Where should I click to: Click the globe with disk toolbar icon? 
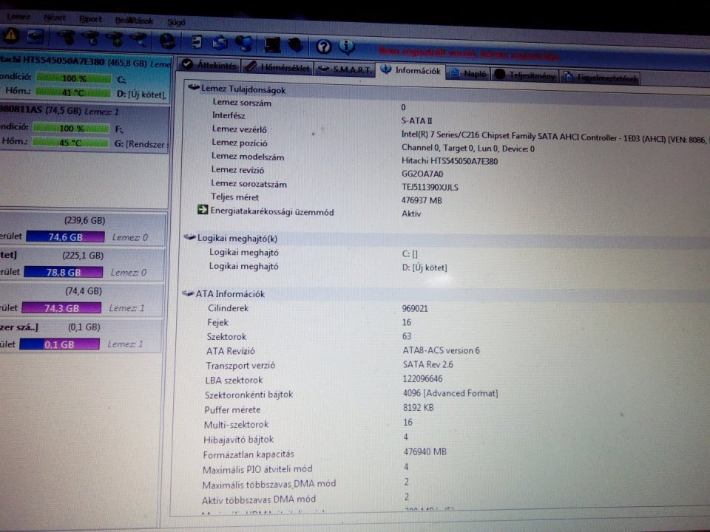168,41
